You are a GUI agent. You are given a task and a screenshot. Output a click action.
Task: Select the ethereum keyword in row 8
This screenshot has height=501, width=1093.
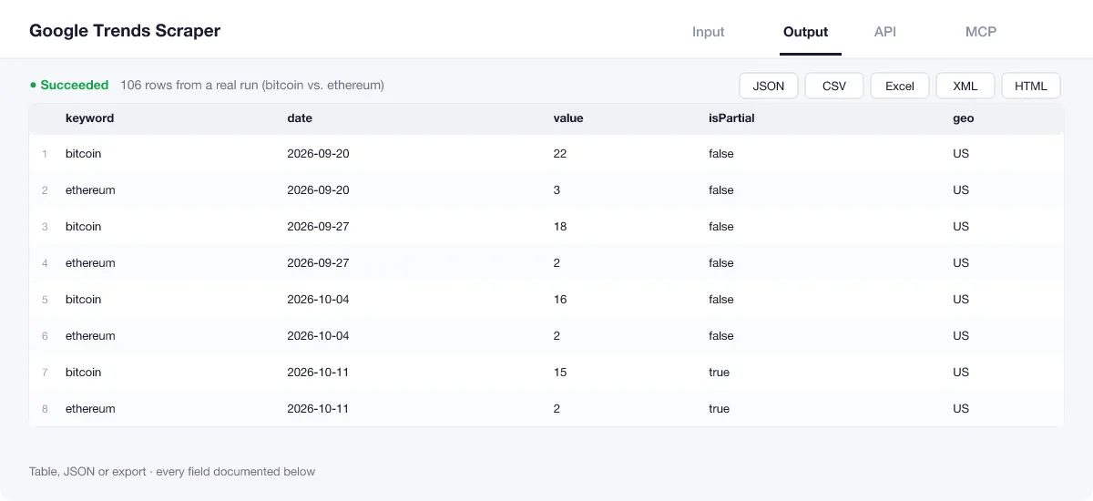(x=90, y=409)
